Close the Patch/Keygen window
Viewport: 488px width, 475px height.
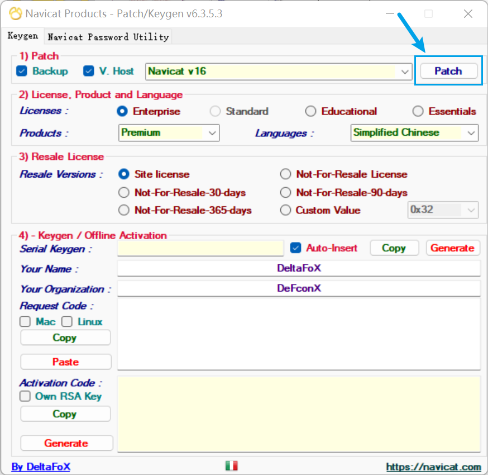click(468, 14)
